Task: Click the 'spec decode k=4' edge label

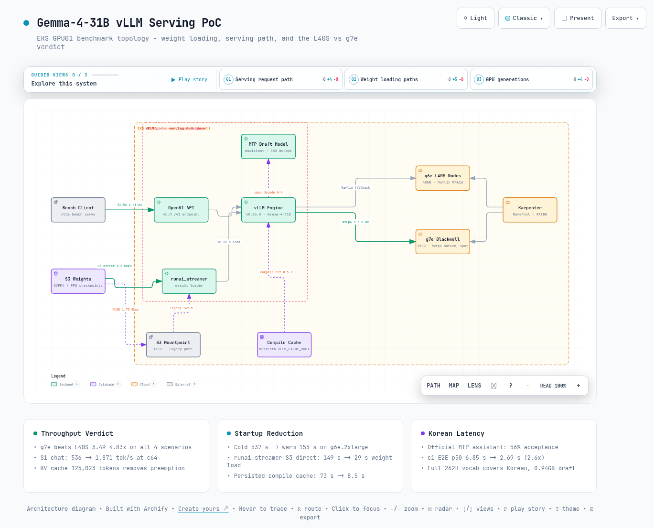Action: point(268,193)
